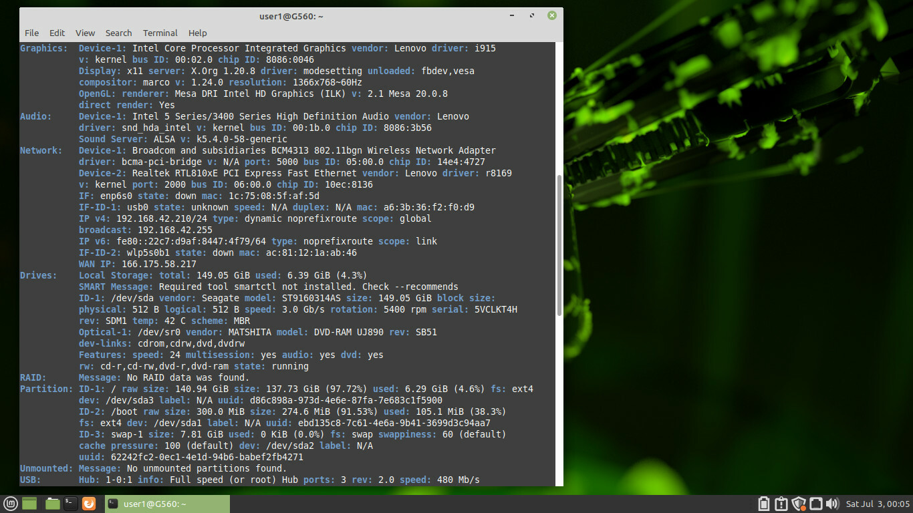Open the file manager folder launcher

(53, 504)
